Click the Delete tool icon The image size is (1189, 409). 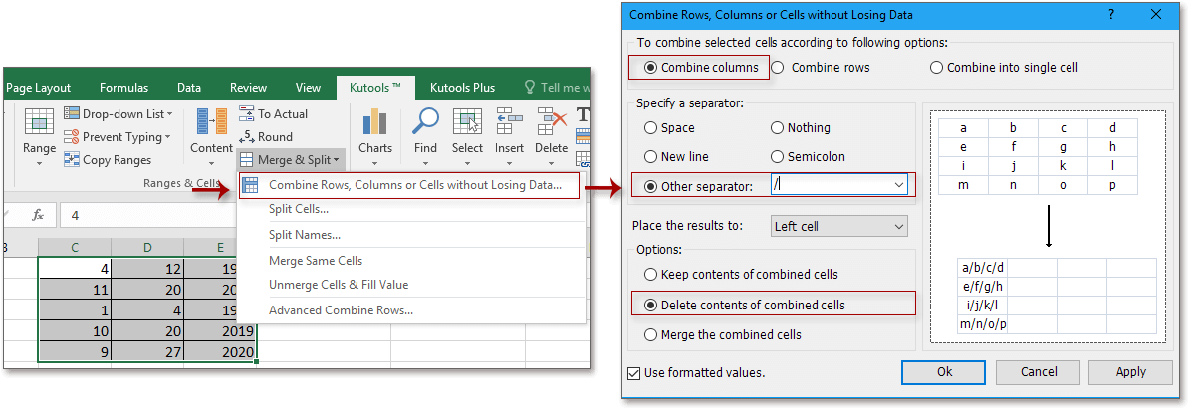[551, 122]
